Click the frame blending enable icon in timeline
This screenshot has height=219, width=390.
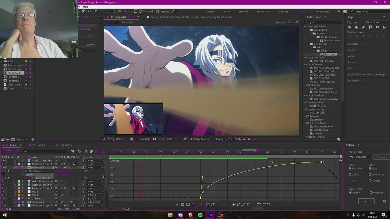coord(91,151)
